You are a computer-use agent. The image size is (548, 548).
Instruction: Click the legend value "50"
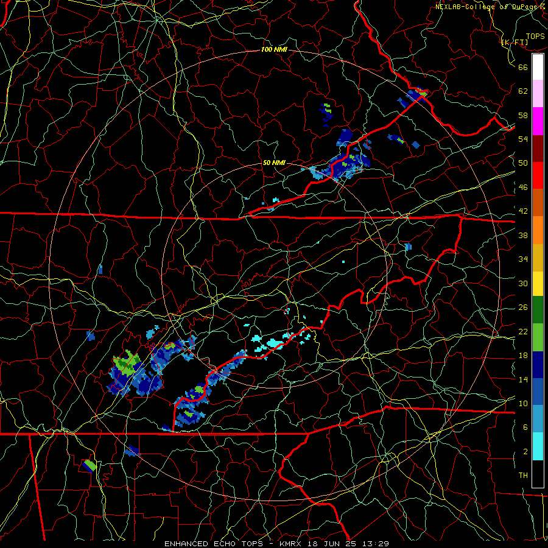point(523,163)
